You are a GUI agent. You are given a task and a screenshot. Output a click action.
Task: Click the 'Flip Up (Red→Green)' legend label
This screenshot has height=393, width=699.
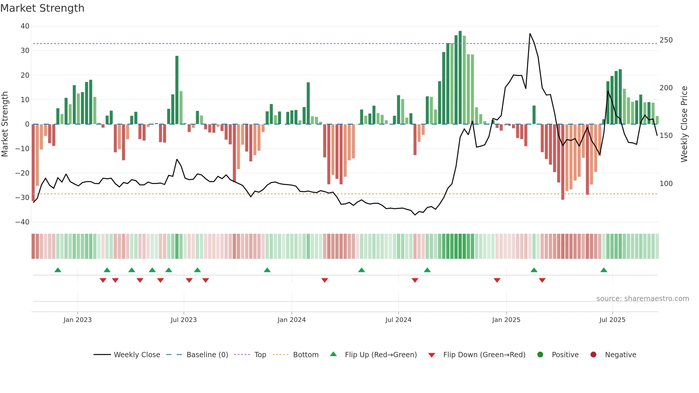pos(381,355)
